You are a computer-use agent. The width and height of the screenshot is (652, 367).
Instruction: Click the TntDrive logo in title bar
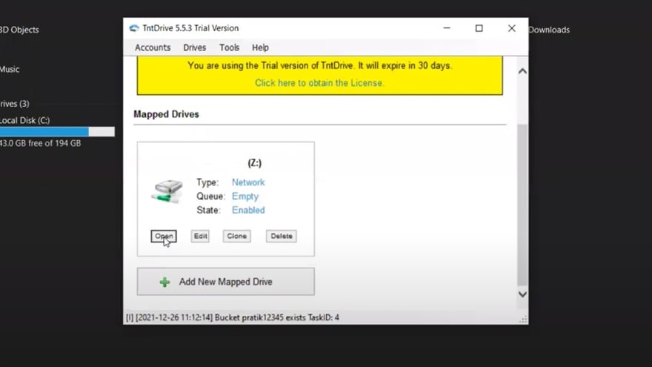[134, 28]
